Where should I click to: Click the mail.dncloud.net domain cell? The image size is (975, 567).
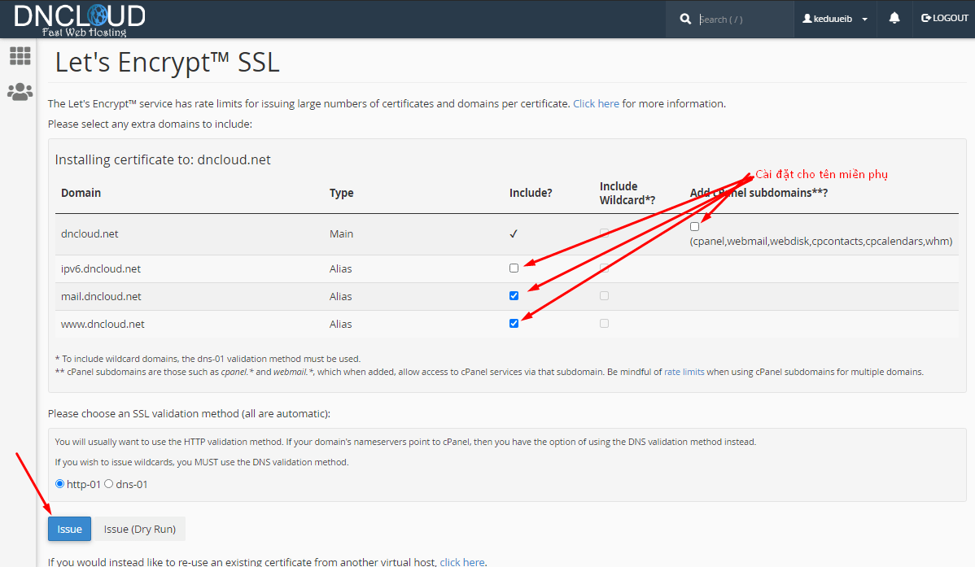pos(101,297)
